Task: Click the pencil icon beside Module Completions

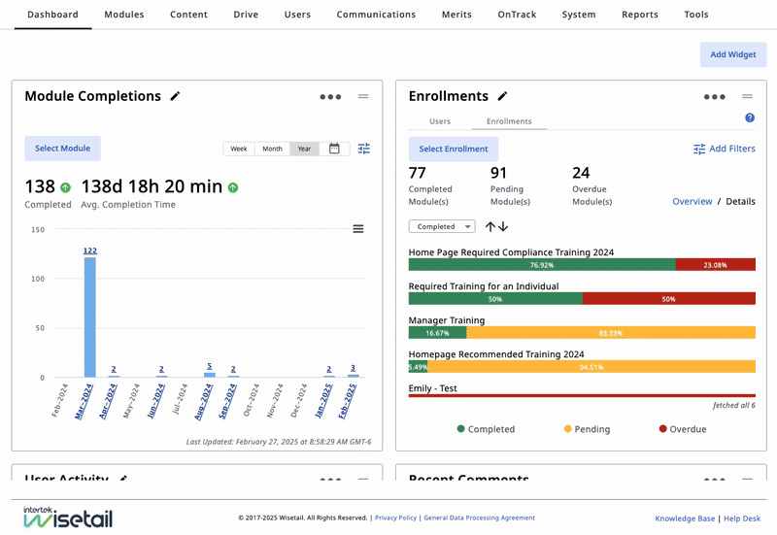Action: pos(175,96)
